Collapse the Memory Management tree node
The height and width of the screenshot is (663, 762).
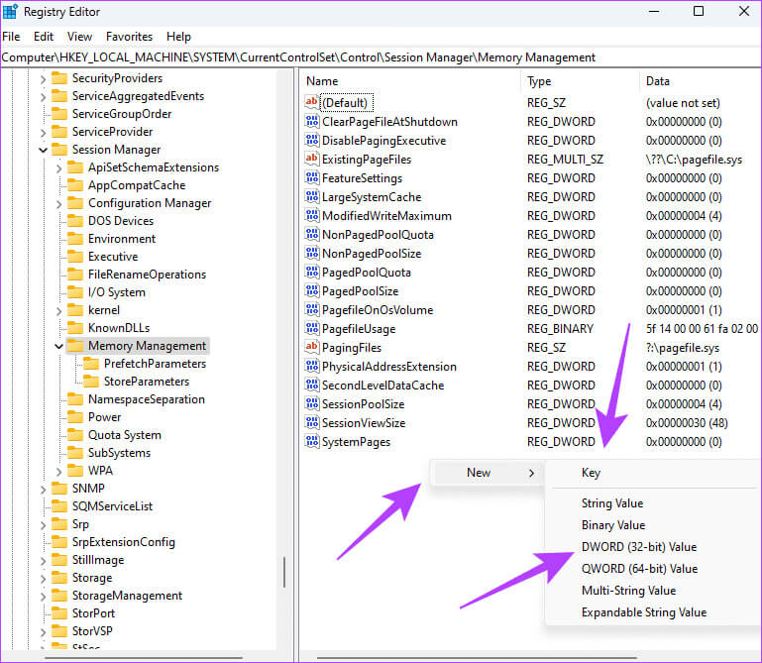(58, 346)
